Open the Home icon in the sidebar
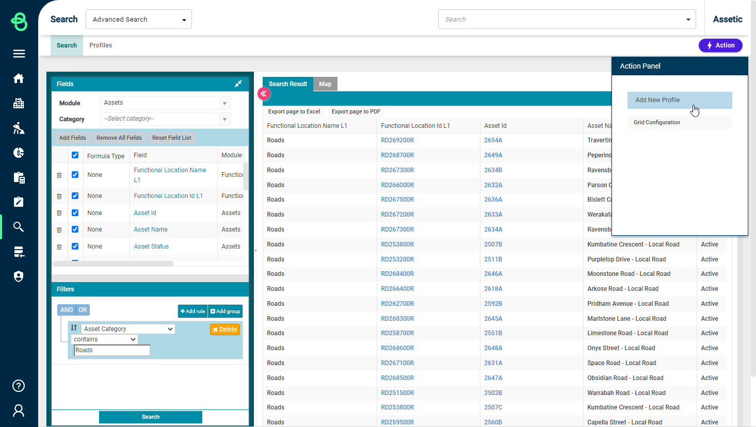The height and width of the screenshot is (427, 756). point(19,78)
